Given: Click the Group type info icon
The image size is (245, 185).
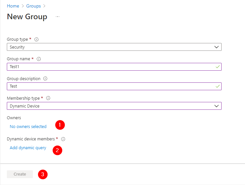Looking at the screenshot, I should click(36, 39).
